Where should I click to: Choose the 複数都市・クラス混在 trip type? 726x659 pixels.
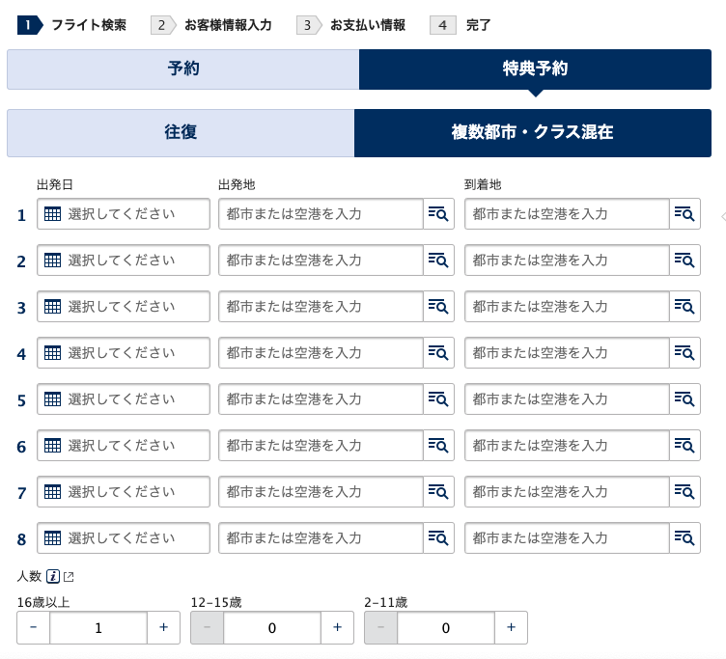[x=533, y=133]
